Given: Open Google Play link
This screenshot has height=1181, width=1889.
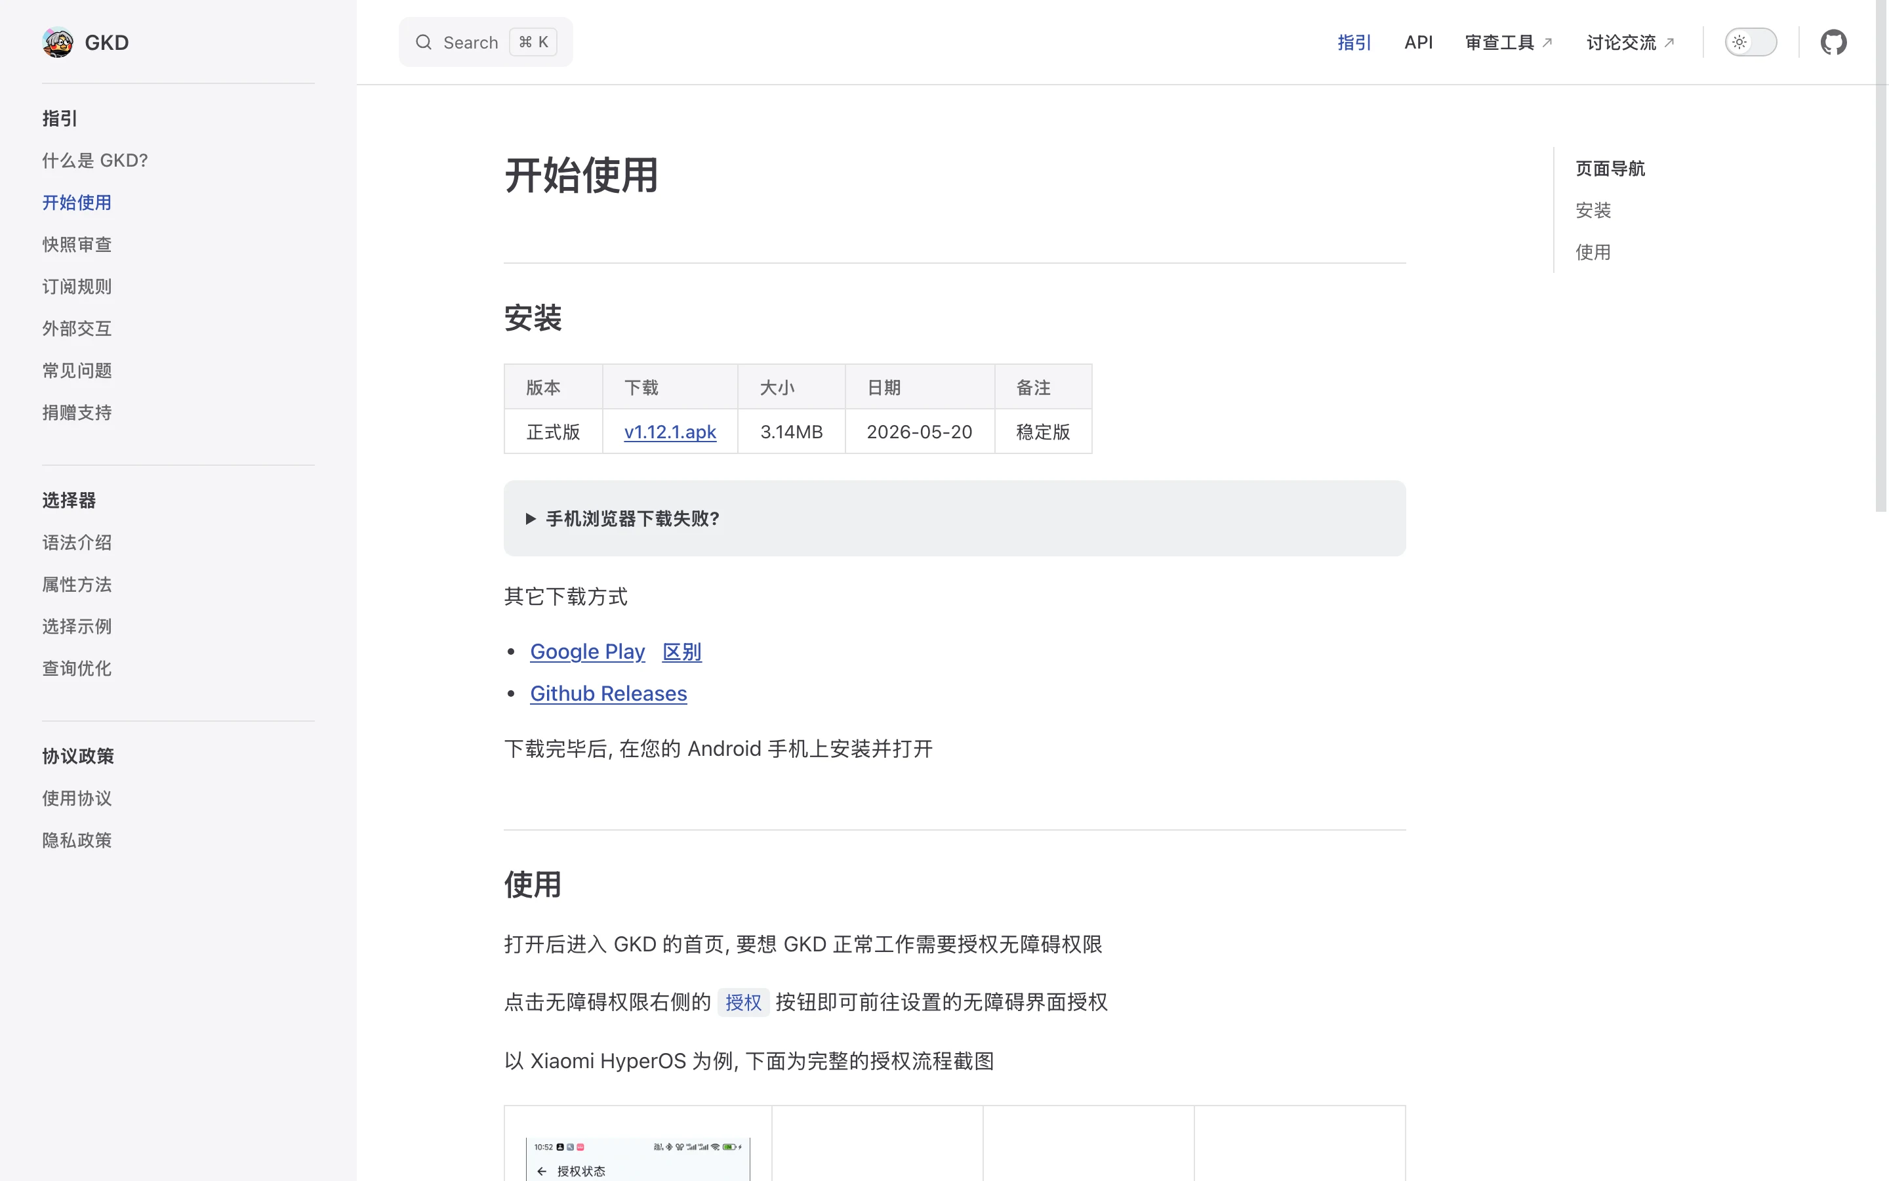Looking at the screenshot, I should tap(587, 652).
